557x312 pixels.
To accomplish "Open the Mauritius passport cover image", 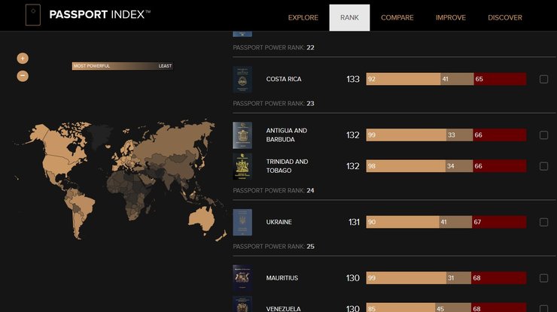I will pos(242,278).
